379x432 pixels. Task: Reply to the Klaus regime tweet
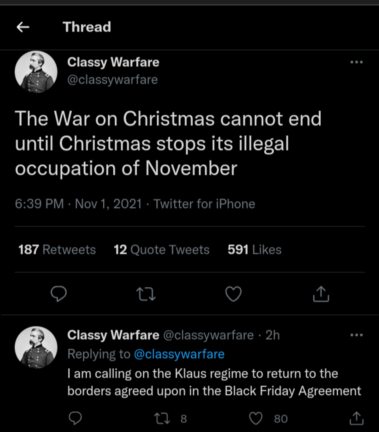[75, 418]
